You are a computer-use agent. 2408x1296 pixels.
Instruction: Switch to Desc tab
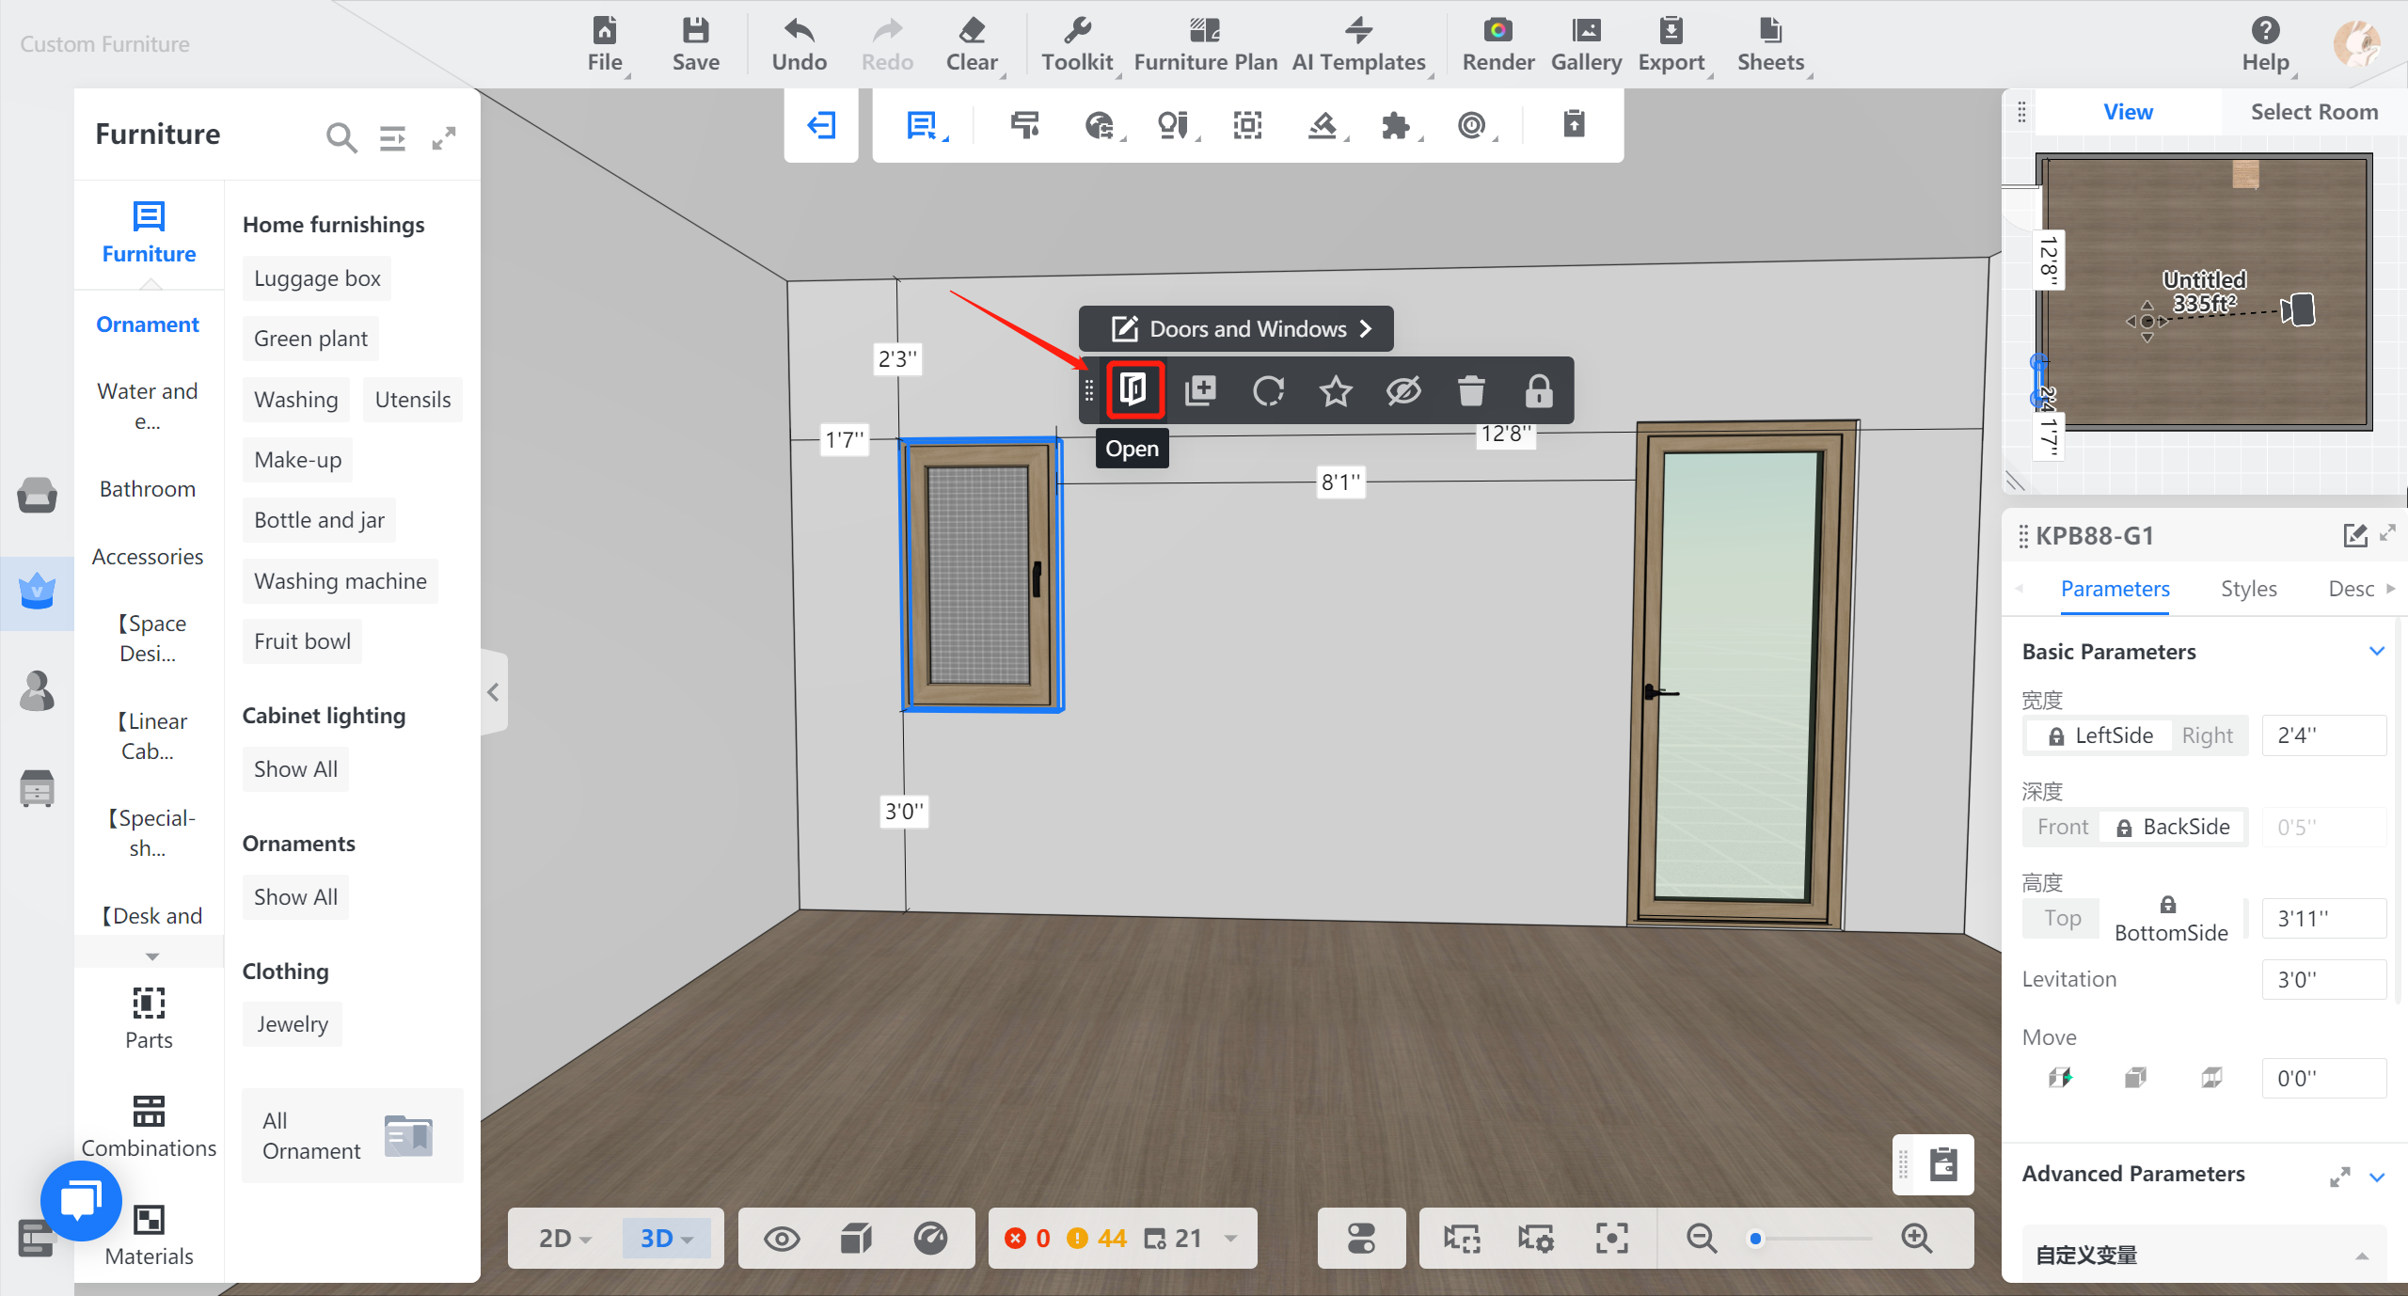(2351, 589)
